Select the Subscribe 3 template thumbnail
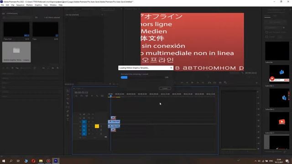Screen dimensions: 292x164 (x=279, y=122)
